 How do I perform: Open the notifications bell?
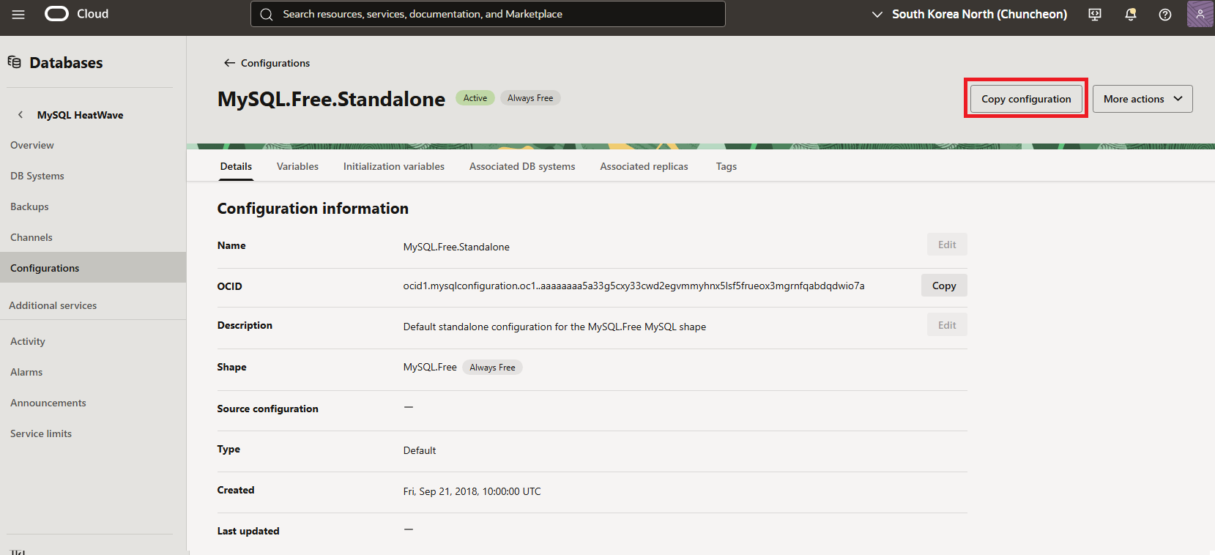tap(1130, 15)
